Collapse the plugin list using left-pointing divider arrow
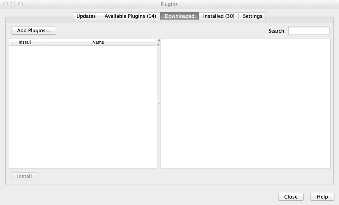339x205 pixels. click(x=159, y=41)
